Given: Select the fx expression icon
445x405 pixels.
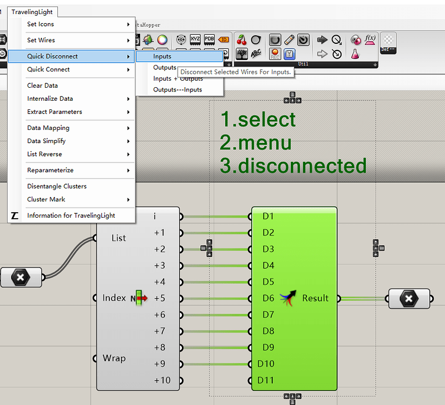Looking at the screenshot, I should click(370, 40).
